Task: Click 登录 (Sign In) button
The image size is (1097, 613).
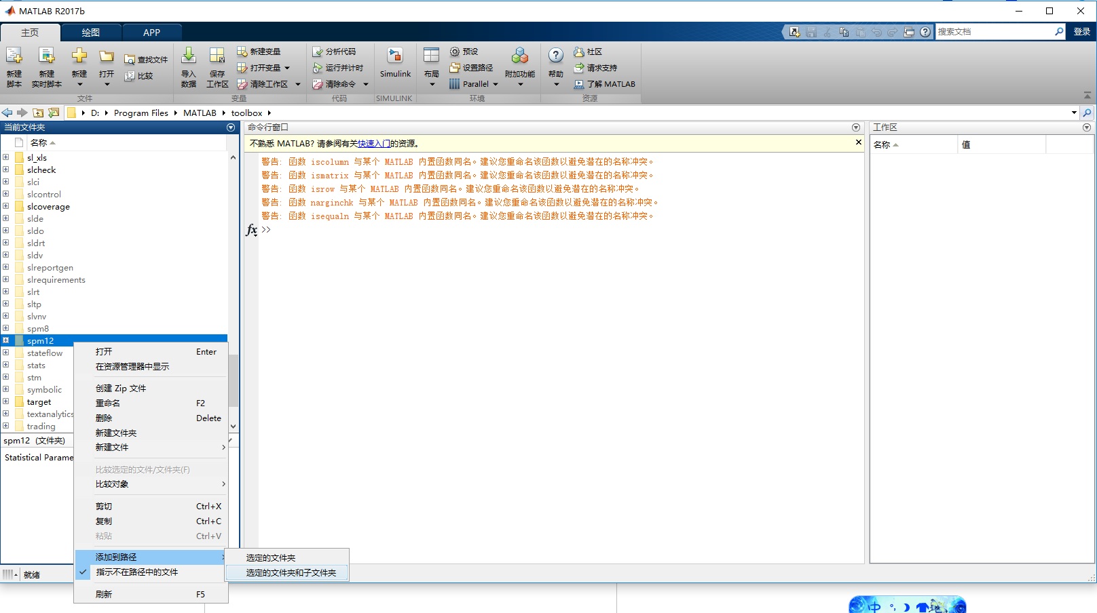Action: tap(1082, 32)
